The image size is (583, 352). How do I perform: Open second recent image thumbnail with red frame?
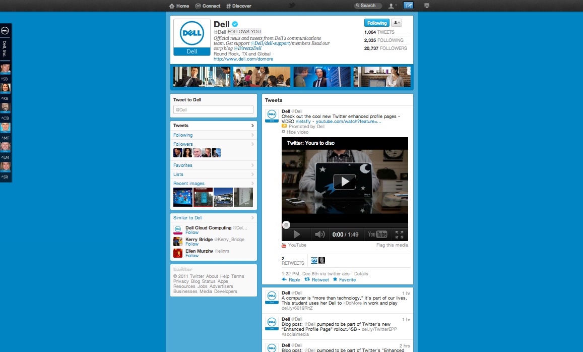[203, 197]
